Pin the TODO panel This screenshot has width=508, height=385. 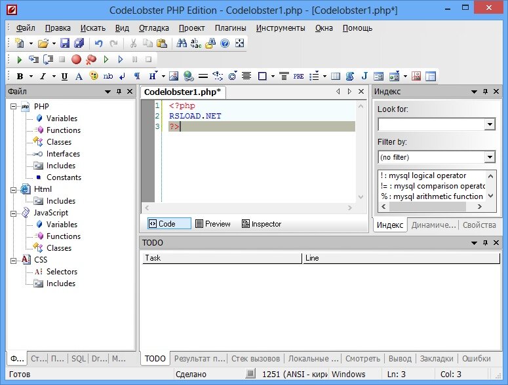(485, 243)
